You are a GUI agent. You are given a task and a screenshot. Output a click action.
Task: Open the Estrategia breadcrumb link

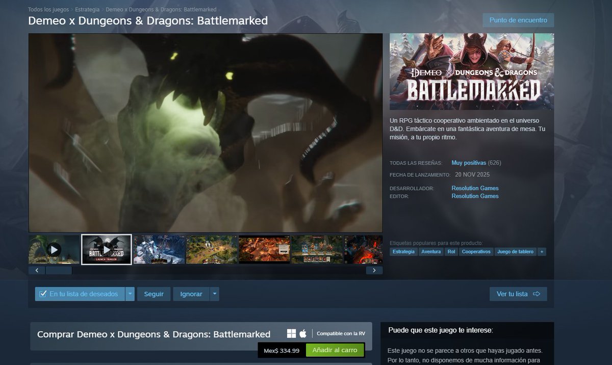coord(87,10)
